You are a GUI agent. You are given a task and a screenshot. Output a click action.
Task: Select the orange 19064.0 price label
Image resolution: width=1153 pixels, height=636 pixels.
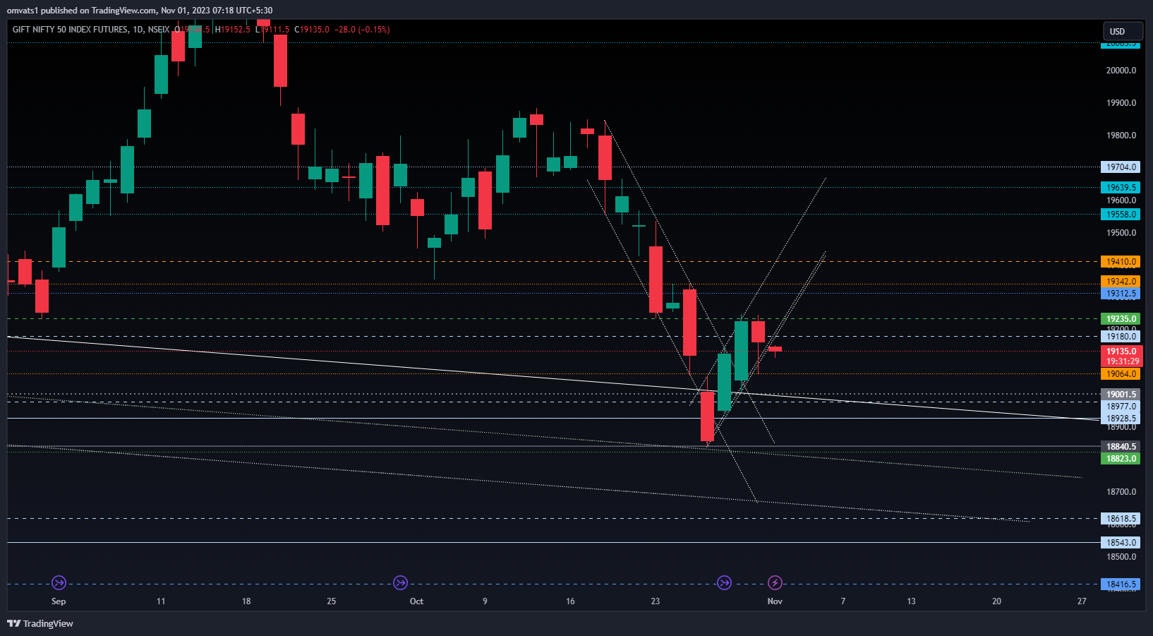point(1121,374)
